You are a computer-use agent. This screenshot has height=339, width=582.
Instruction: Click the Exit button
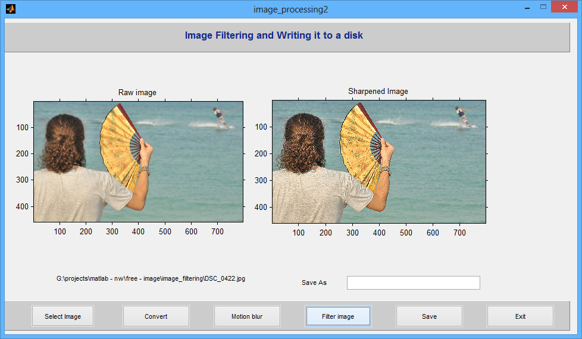[x=520, y=316]
